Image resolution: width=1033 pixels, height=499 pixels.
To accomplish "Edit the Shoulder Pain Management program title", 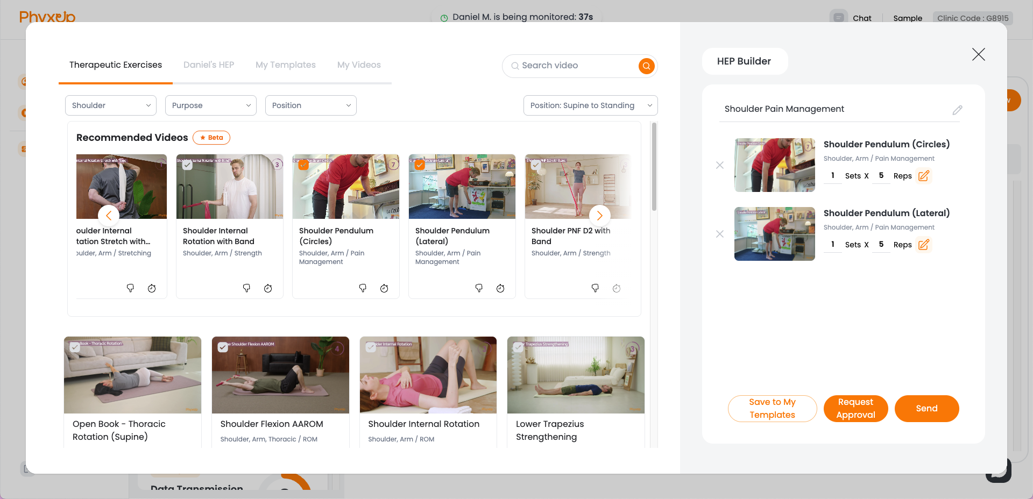I will (x=957, y=110).
